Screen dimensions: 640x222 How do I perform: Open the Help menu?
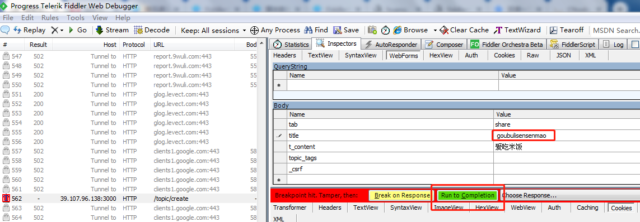(123, 17)
